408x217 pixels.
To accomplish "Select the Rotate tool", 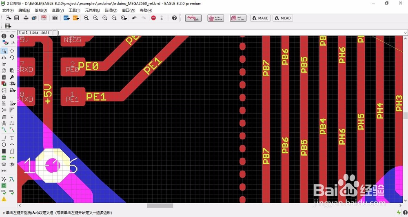I will pos(12,57).
